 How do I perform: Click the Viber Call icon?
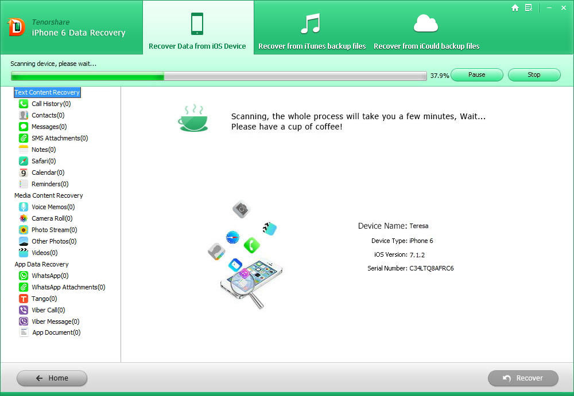coord(24,310)
